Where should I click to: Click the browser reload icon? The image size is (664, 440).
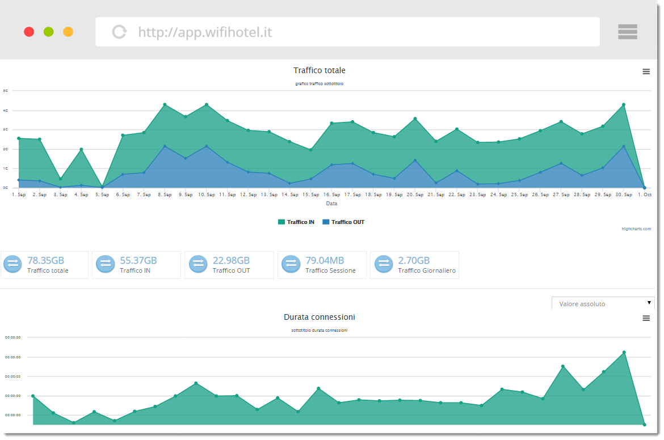119,32
